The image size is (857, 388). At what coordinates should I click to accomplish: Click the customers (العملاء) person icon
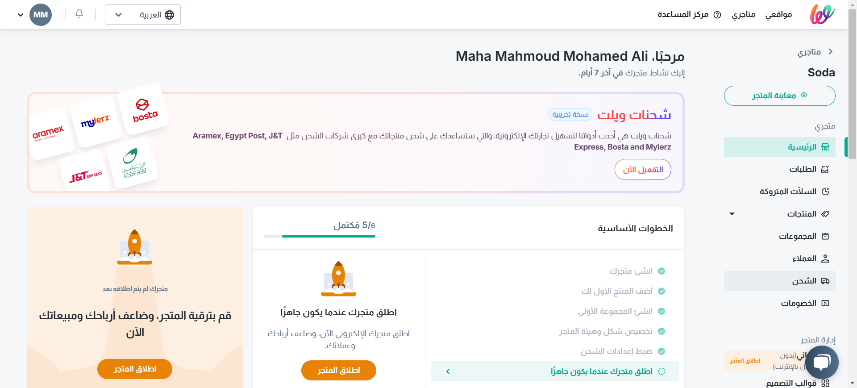point(825,259)
